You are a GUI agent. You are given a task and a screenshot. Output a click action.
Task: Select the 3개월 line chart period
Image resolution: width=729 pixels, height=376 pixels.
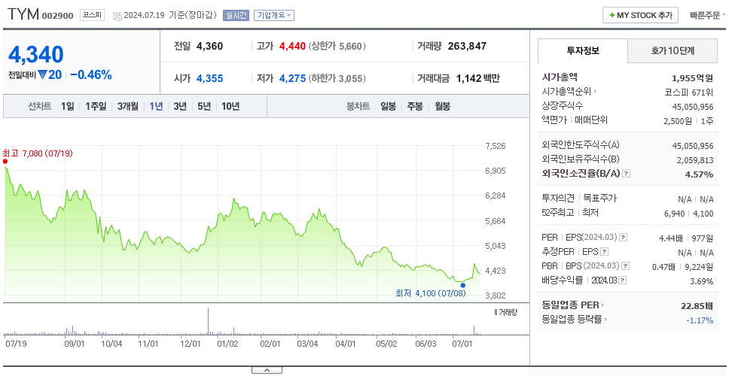(x=128, y=106)
